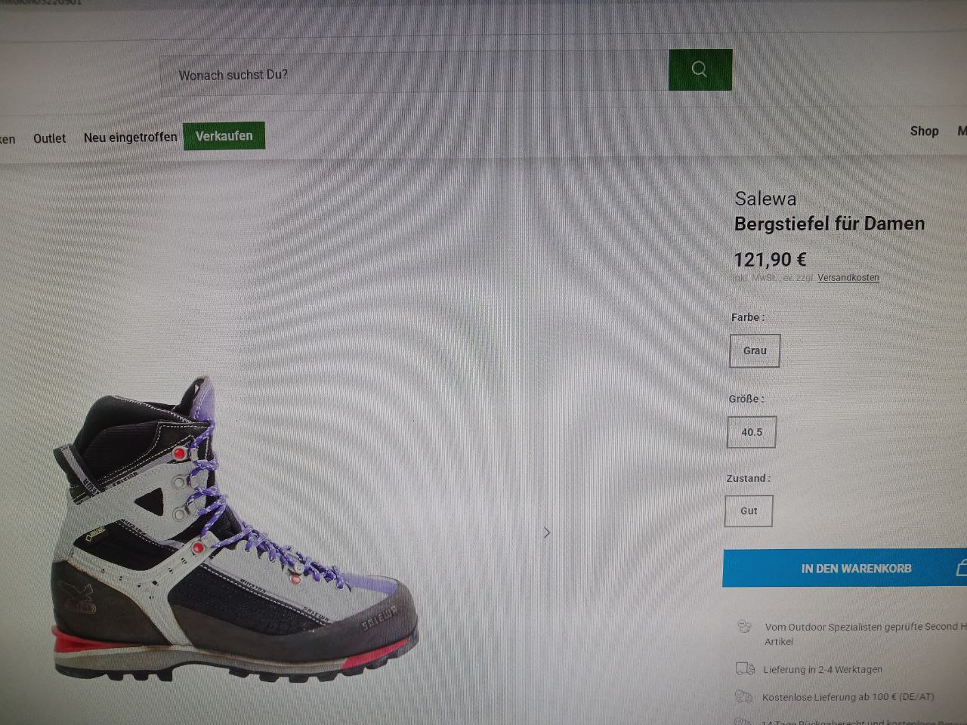Click the Wonach suchst Du search field
967x725 pixels.
coord(414,74)
